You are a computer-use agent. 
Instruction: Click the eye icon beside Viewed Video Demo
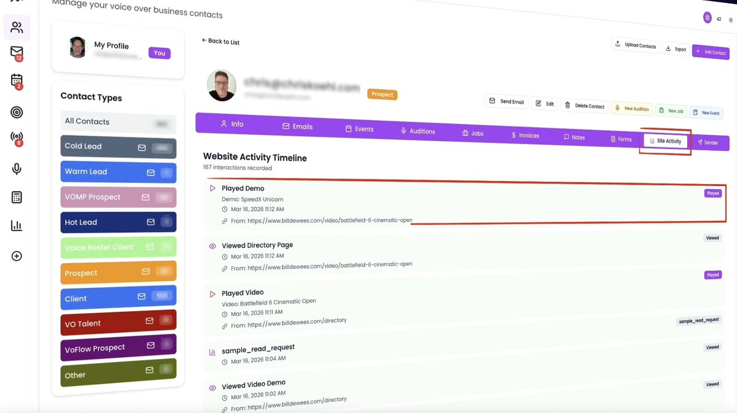tap(213, 388)
